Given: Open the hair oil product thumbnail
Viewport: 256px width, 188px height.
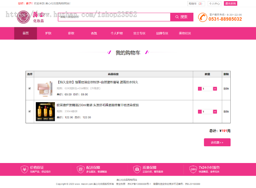Looking at the screenshot, I should coord(46,112).
